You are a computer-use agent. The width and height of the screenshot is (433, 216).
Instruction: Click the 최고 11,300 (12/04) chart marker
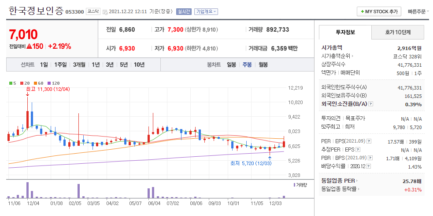point(48,89)
